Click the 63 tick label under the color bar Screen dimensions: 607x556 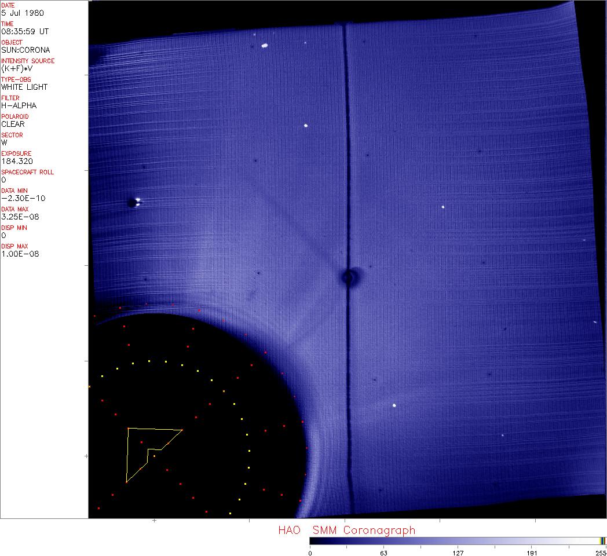pos(383,553)
